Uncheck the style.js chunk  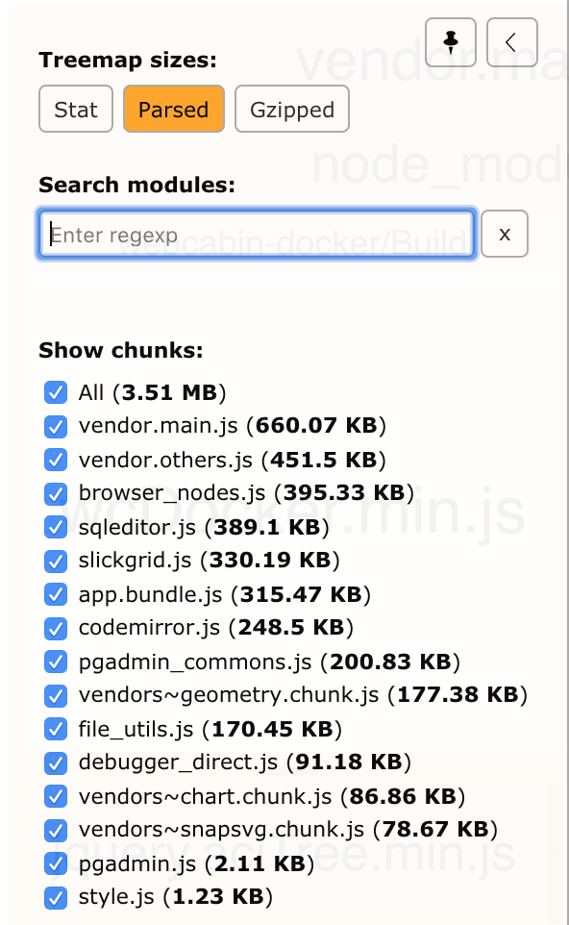tap(56, 897)
